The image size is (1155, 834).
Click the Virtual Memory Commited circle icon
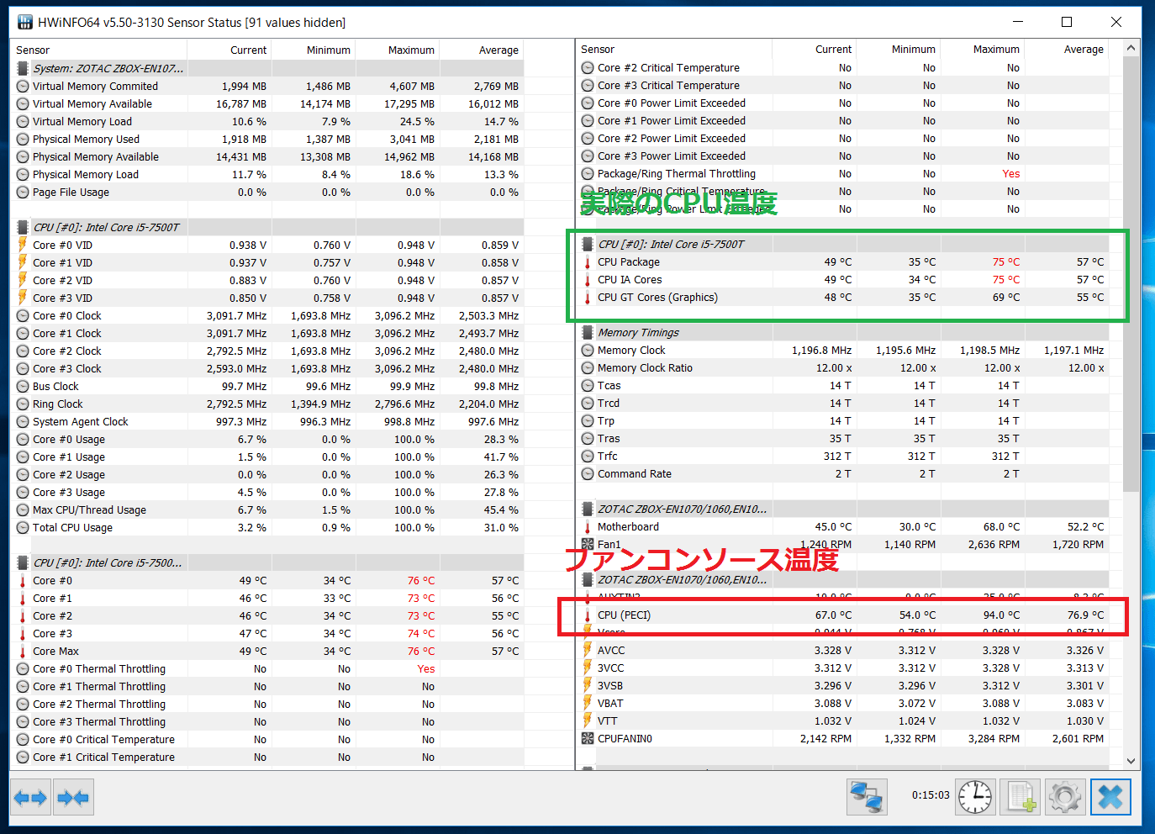[23, 86]
